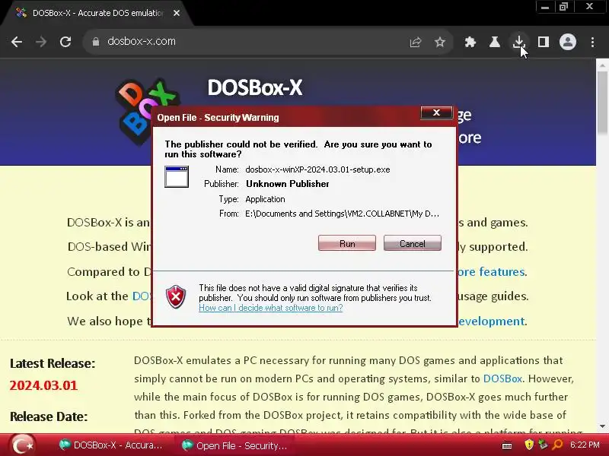
Task: Click the partly hidden 'evelopment' link
Action: point(491,321)
